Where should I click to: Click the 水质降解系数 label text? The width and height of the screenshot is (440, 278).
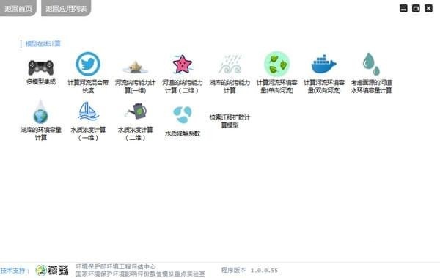183,133
